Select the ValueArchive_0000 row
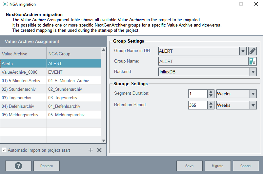 pyautogui.click(x=23, y=72)
